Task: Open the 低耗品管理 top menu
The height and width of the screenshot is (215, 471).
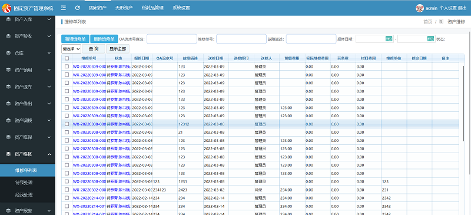Action: point(152,8)
